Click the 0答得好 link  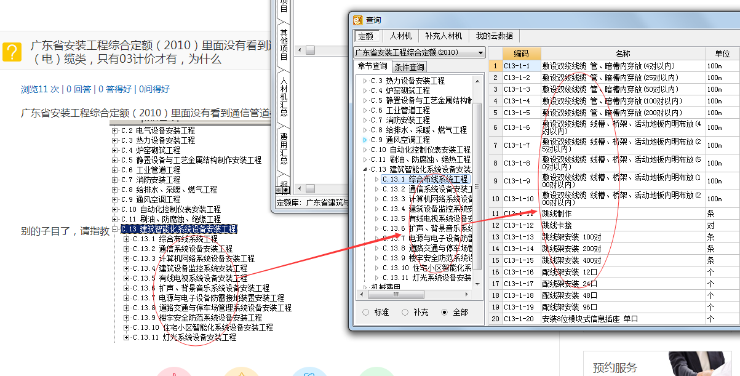tap(114, 89)
